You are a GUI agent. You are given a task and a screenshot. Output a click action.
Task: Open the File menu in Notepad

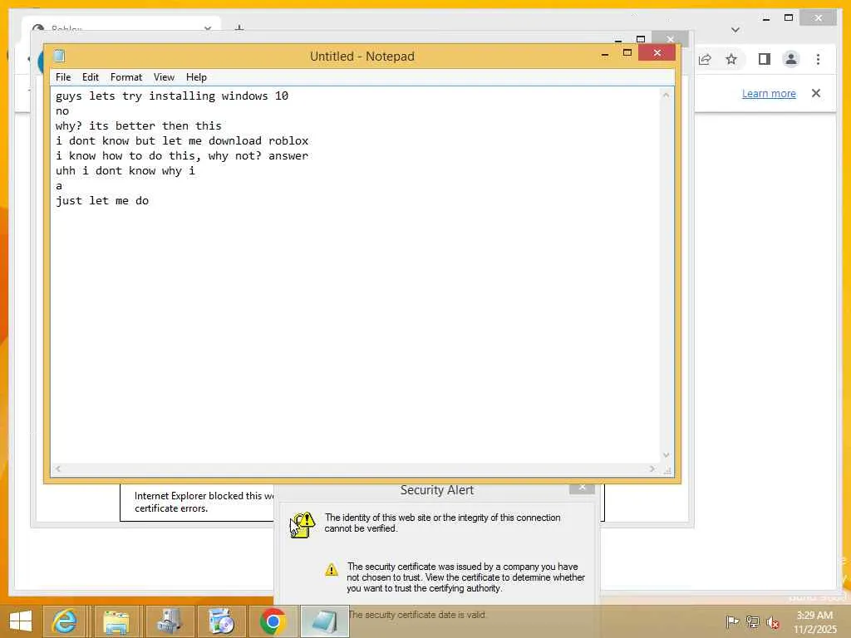click(x=63, y=77)
